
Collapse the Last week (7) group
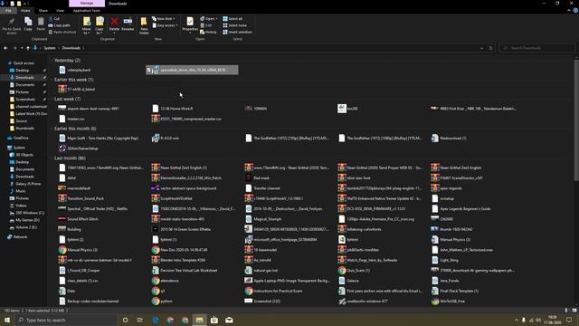52,99
